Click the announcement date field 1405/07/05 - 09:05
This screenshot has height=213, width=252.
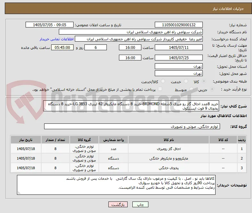tap(50, 25)
